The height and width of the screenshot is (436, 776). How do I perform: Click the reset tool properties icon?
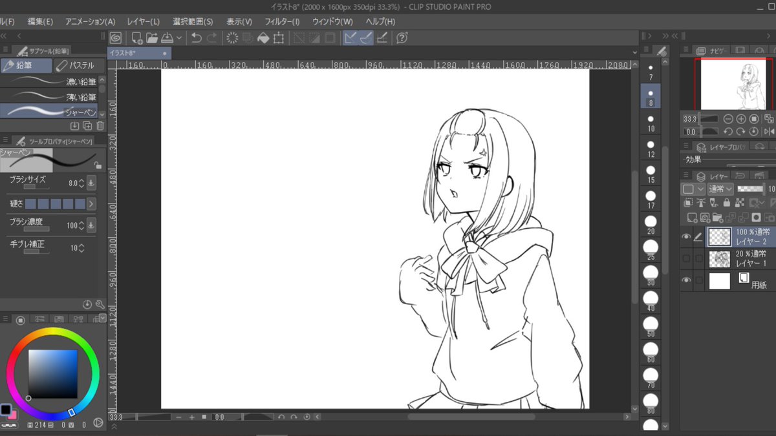pyautogui.click(x=87, y=304)
